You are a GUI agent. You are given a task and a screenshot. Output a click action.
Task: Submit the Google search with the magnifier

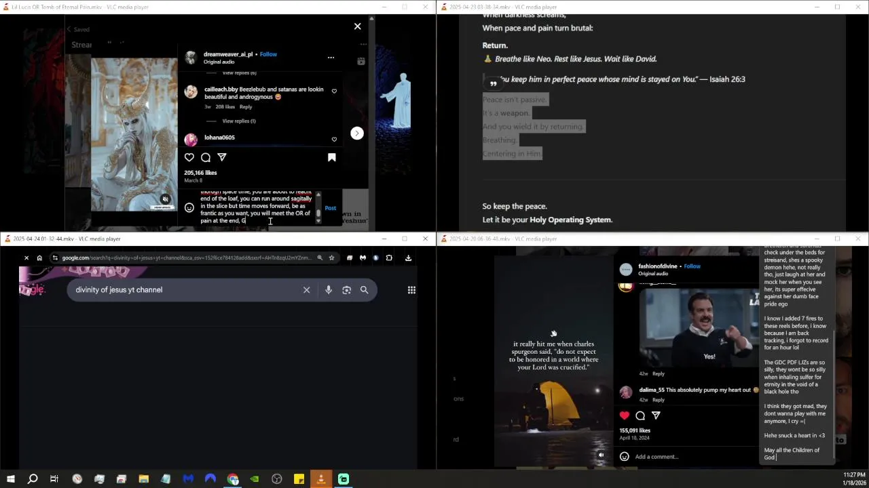point(365,290)
